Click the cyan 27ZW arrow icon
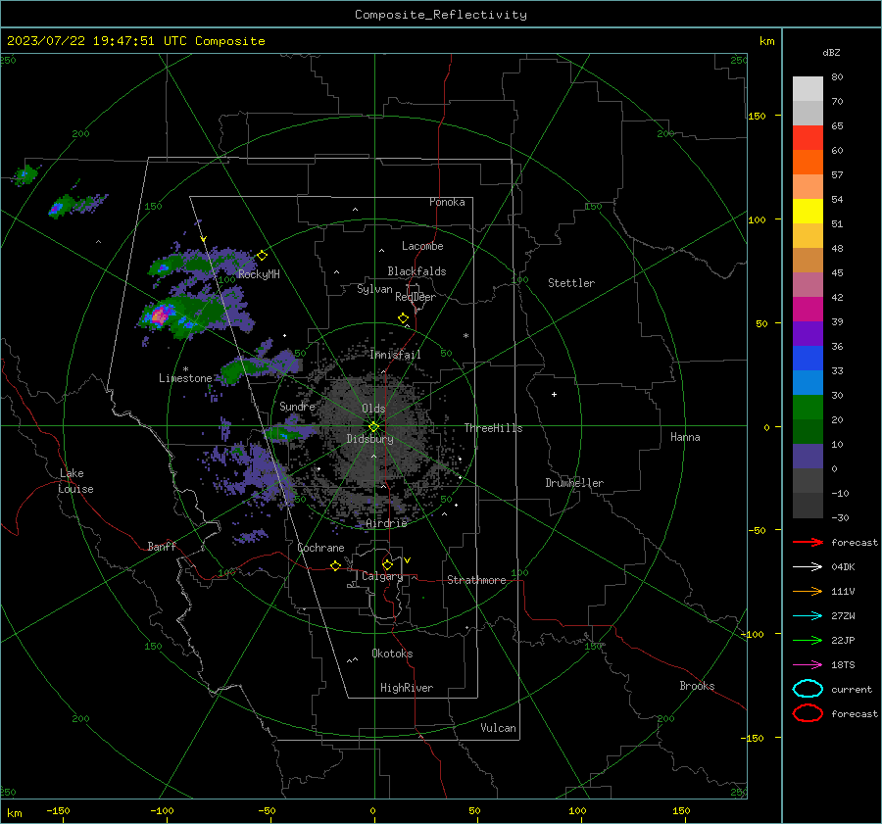 [x=808, y=616]
